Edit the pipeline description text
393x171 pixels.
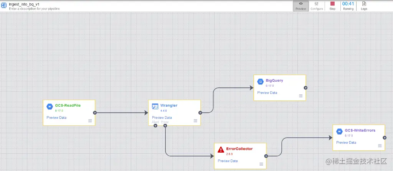(x=34, y=9)
